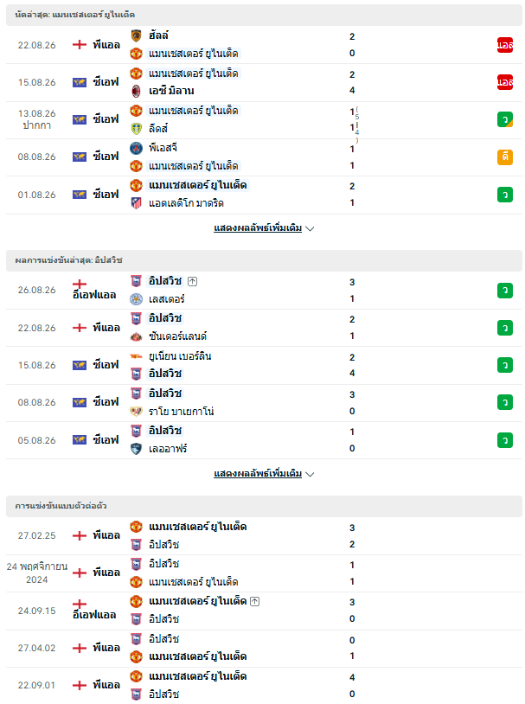
Task: Click the England flag icon on 22.08.26 Hull match
Action: [x=80, y=44]
